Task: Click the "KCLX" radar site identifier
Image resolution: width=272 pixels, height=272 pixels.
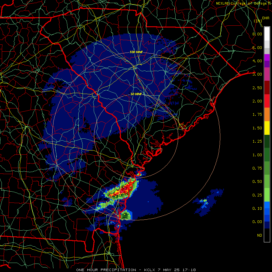Action: 150,270
